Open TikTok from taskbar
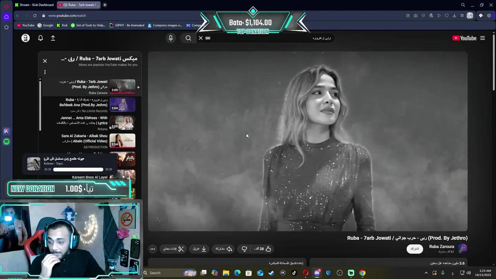This screenshot has height=279, width=496. click(x=294, y=273)
